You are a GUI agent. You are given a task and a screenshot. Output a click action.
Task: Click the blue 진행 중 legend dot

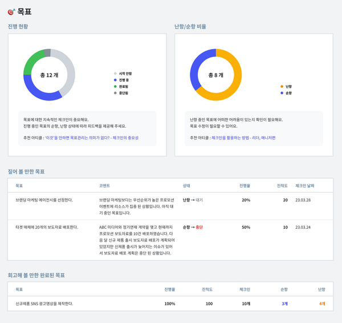(115, 80)
